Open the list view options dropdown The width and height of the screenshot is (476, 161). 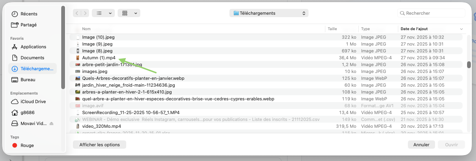coord(104,13)
